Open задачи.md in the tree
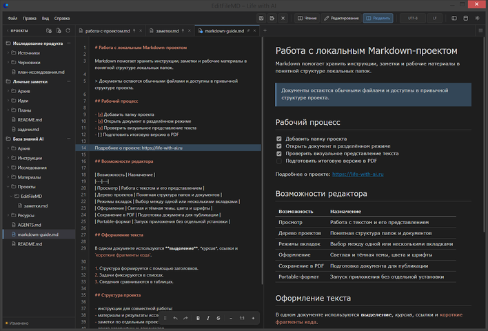The image size is (488, 331). click(x=28, y=129)
